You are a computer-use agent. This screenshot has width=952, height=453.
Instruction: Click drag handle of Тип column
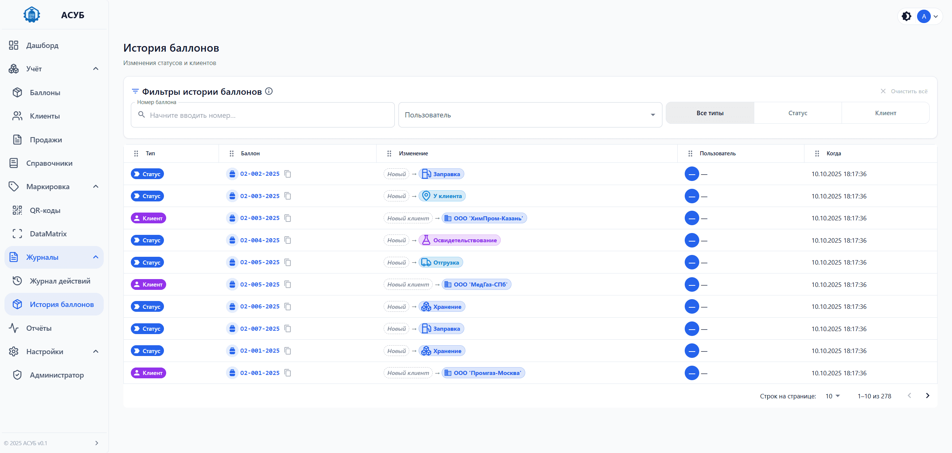point(136,153)
